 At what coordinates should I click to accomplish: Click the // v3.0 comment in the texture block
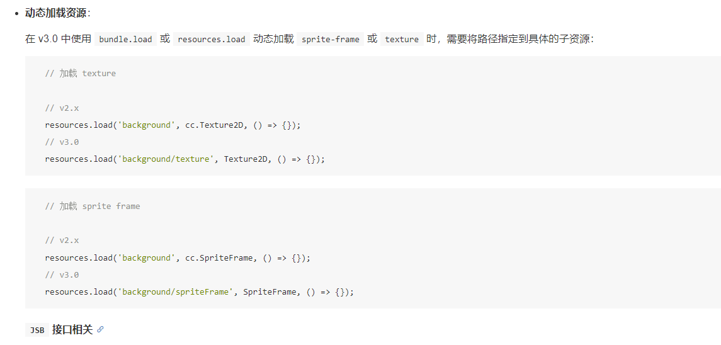(x=62, y=142)
